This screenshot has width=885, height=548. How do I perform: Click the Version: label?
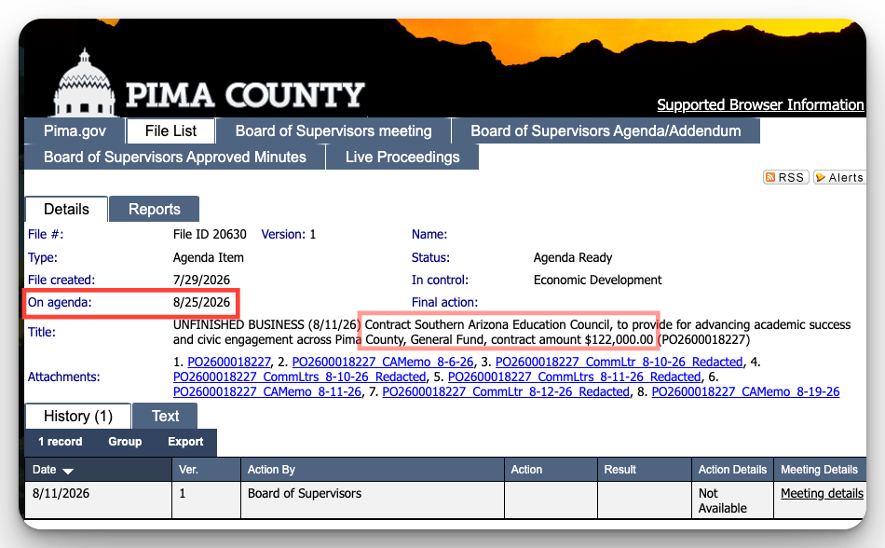[x=283, y=234]
